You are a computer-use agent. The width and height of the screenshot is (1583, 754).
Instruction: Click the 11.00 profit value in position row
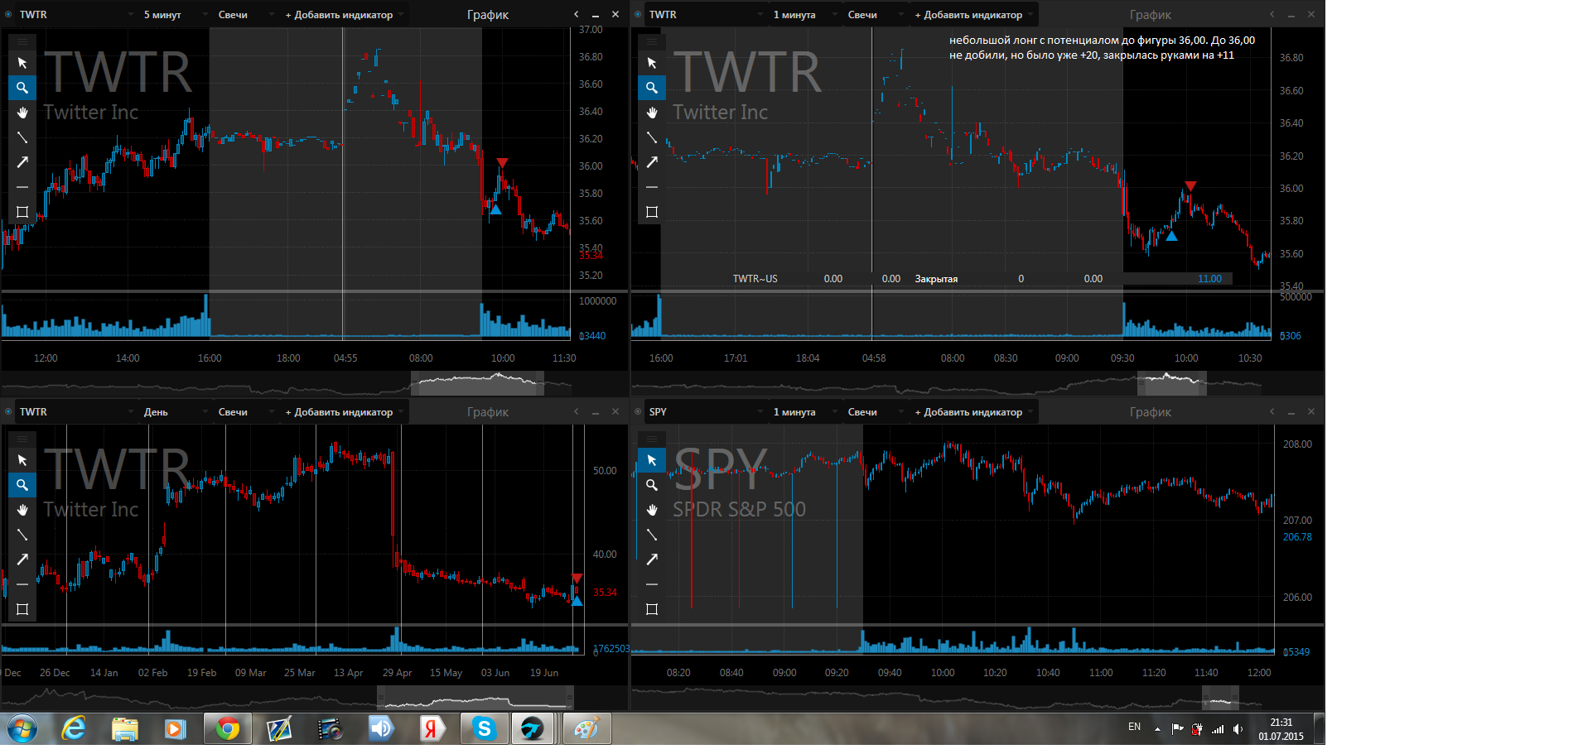(x=1209, y=279)
